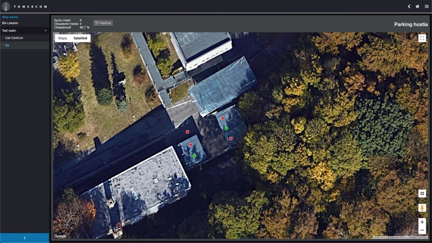Open the hamburger menu
The height and width of the screenshot is (243, 432).
(426, 6)
